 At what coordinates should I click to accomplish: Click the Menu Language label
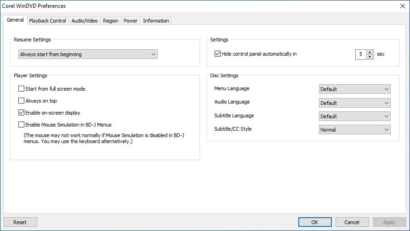point(232,88)
